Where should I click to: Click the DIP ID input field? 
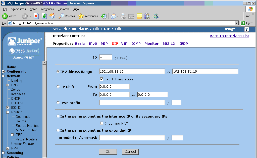(106, 58)
